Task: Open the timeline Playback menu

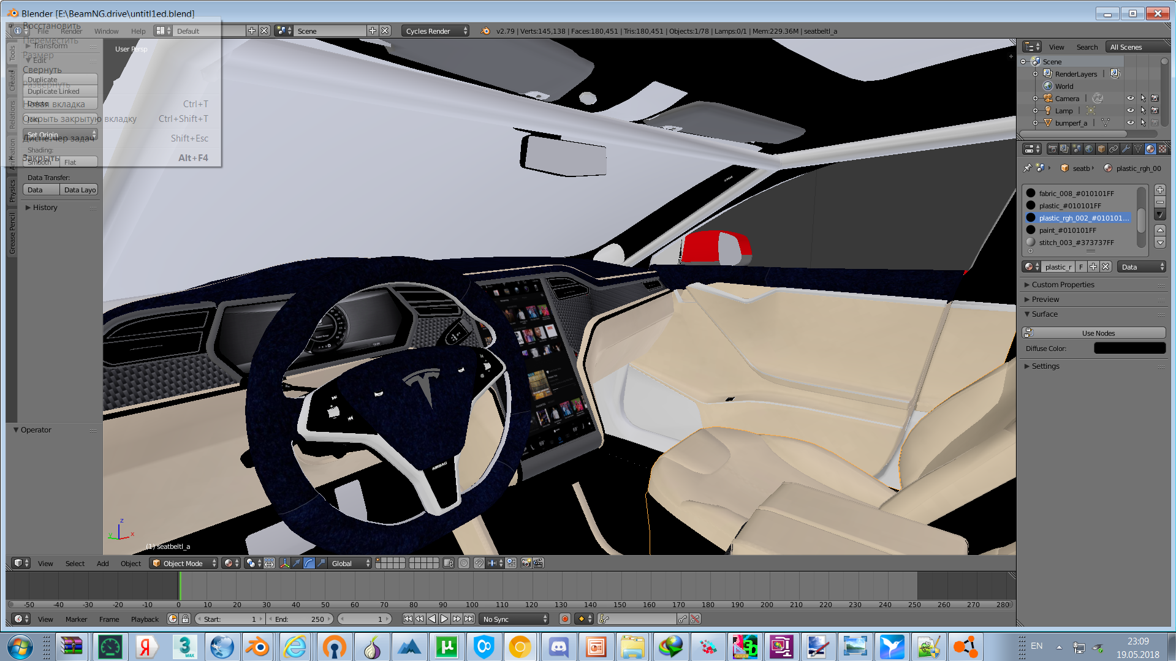Action: click(145, 619)
